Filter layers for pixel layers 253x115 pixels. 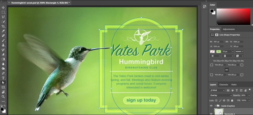point(228,90)
